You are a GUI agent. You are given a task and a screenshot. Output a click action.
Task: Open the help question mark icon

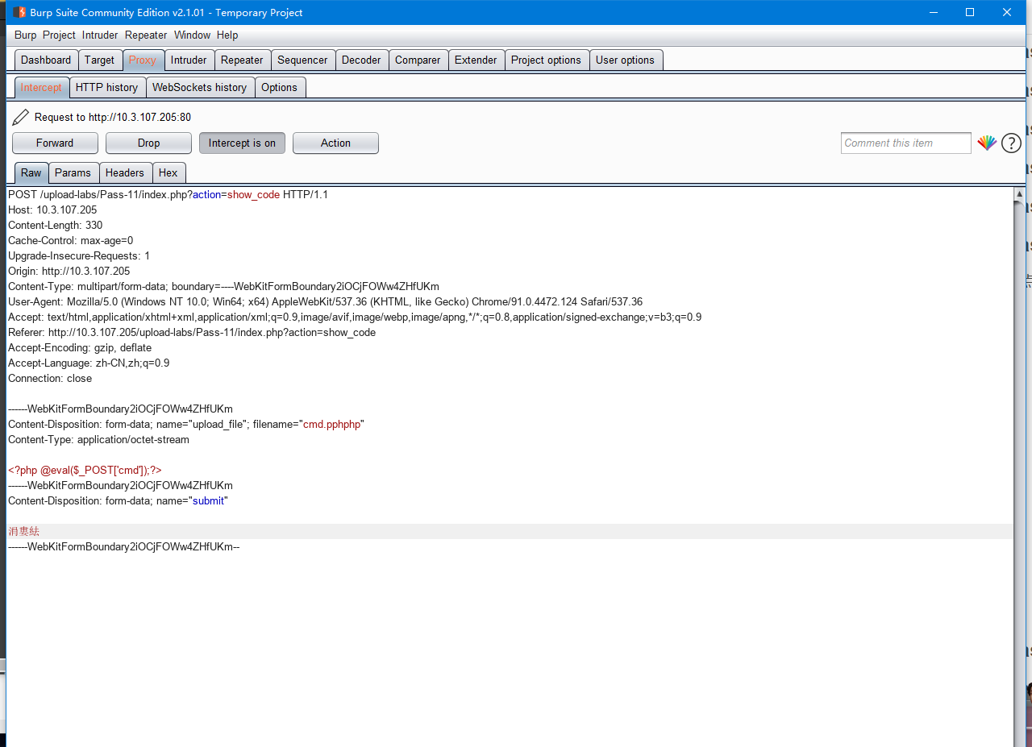pyautogui.click(x=1011, y=143)
